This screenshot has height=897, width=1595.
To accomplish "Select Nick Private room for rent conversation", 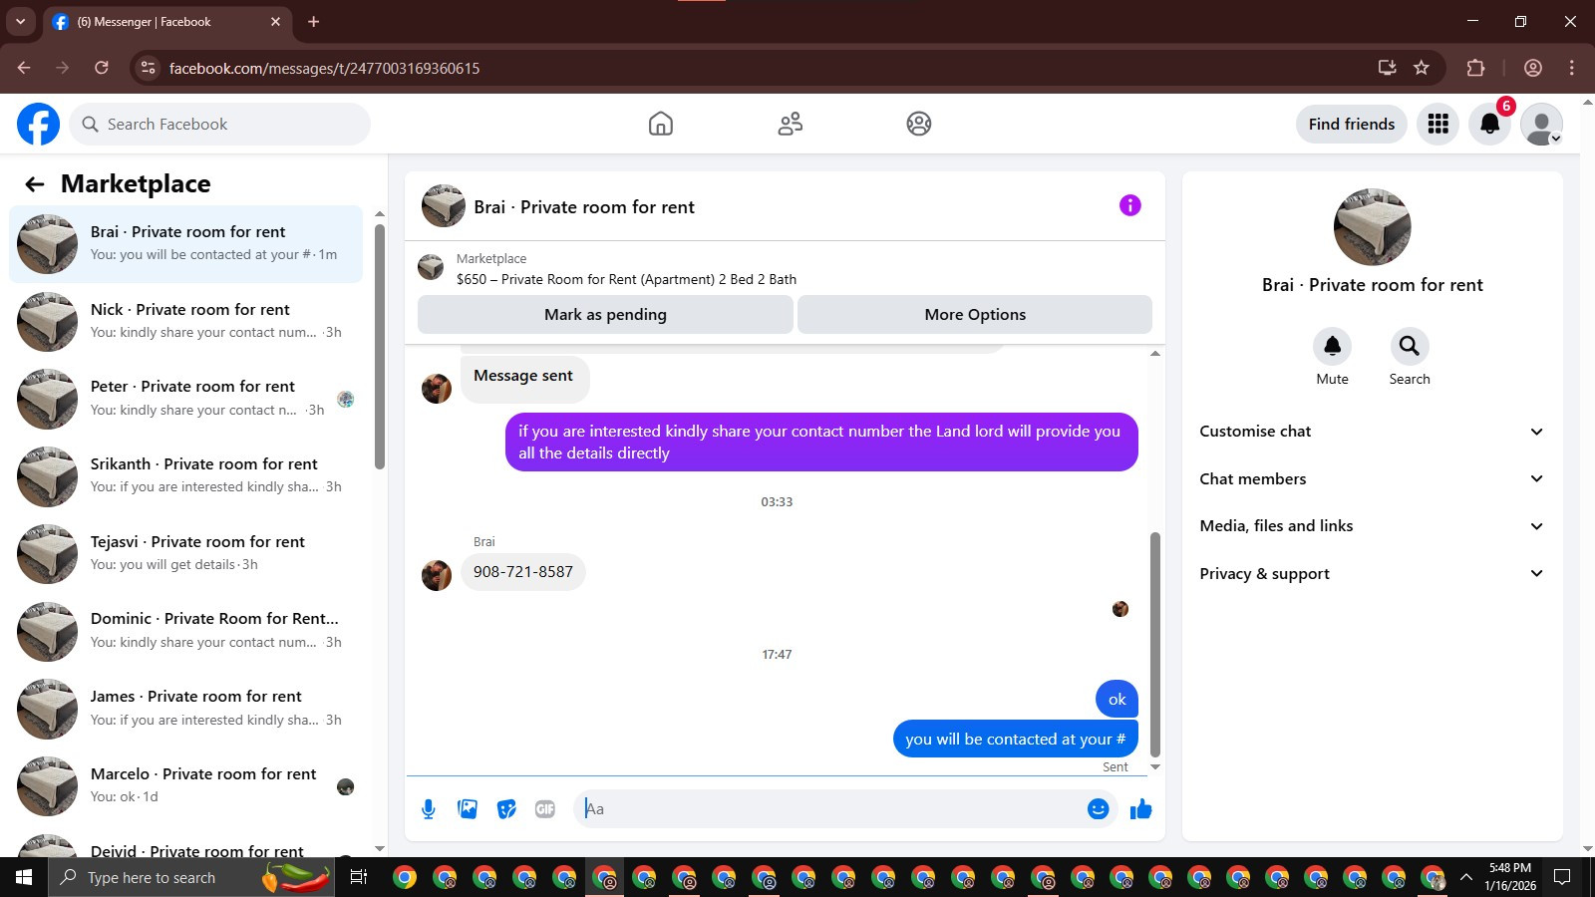I will point(186,321).
